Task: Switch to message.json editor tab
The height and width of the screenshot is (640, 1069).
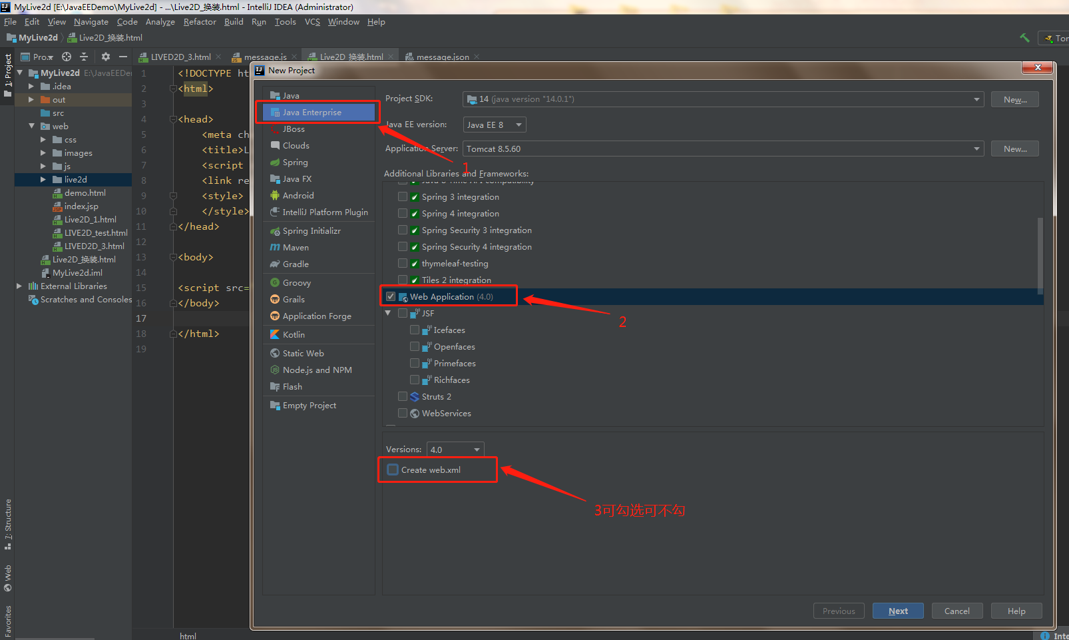Action: point(443,57)
